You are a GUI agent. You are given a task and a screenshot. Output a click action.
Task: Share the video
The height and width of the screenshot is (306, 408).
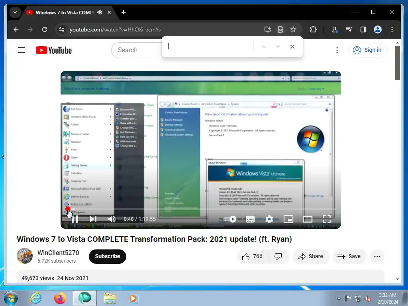311,257
